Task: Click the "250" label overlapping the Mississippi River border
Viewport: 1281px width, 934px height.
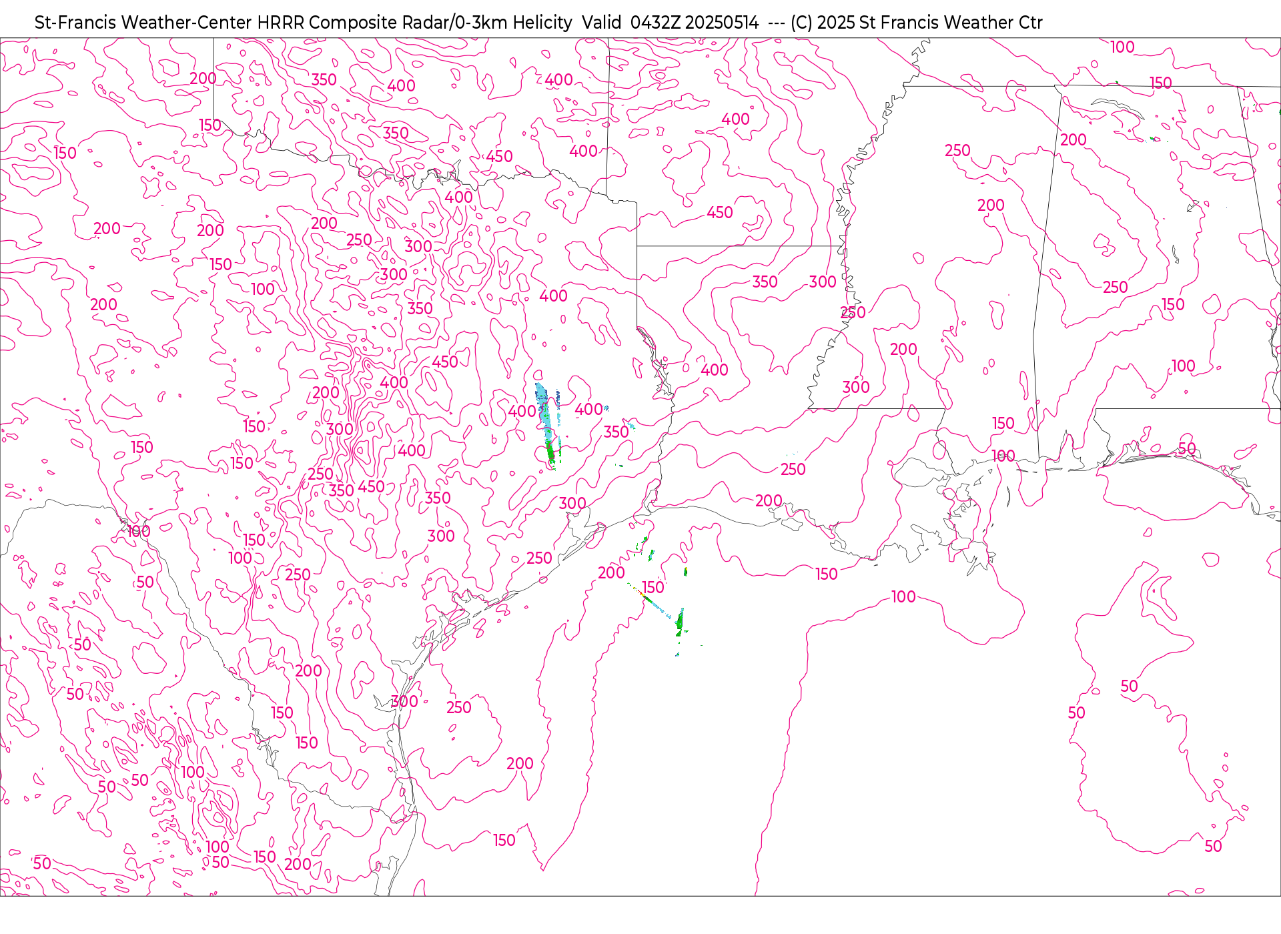Action: [x=853, y=313]
